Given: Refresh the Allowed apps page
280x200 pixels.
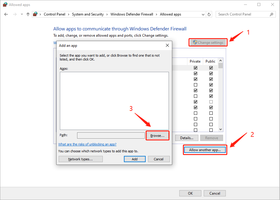Looking at the screenshot, I should (x=209, y=14).
